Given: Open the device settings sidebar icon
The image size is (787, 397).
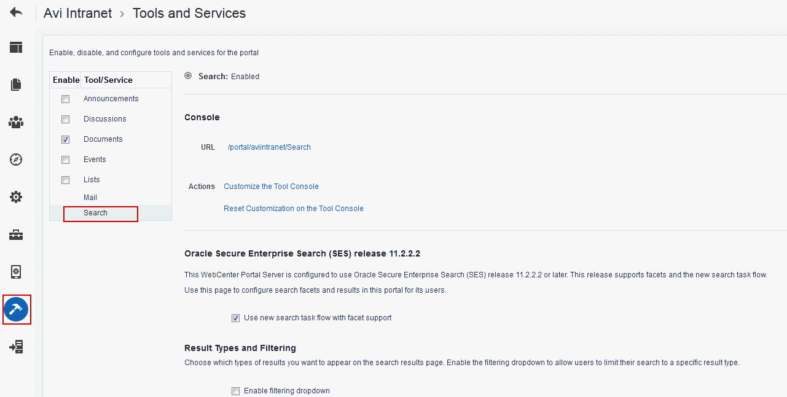Looking at the screenshot, I should click(16, 272).
